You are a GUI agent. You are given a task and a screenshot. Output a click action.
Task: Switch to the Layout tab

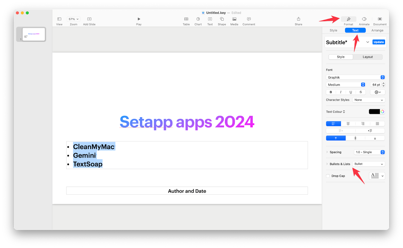pos(367,57)
